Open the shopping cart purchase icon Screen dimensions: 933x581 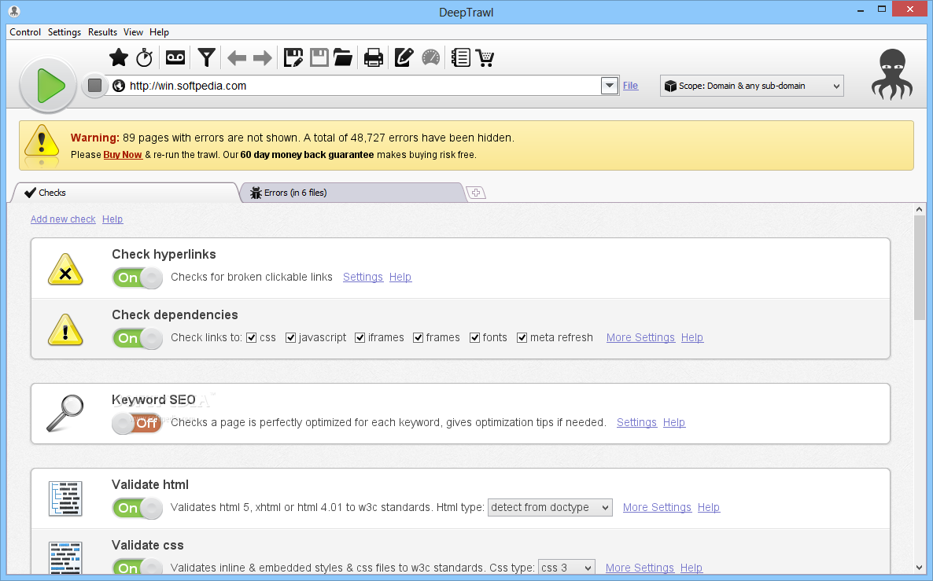pos(485,57)
